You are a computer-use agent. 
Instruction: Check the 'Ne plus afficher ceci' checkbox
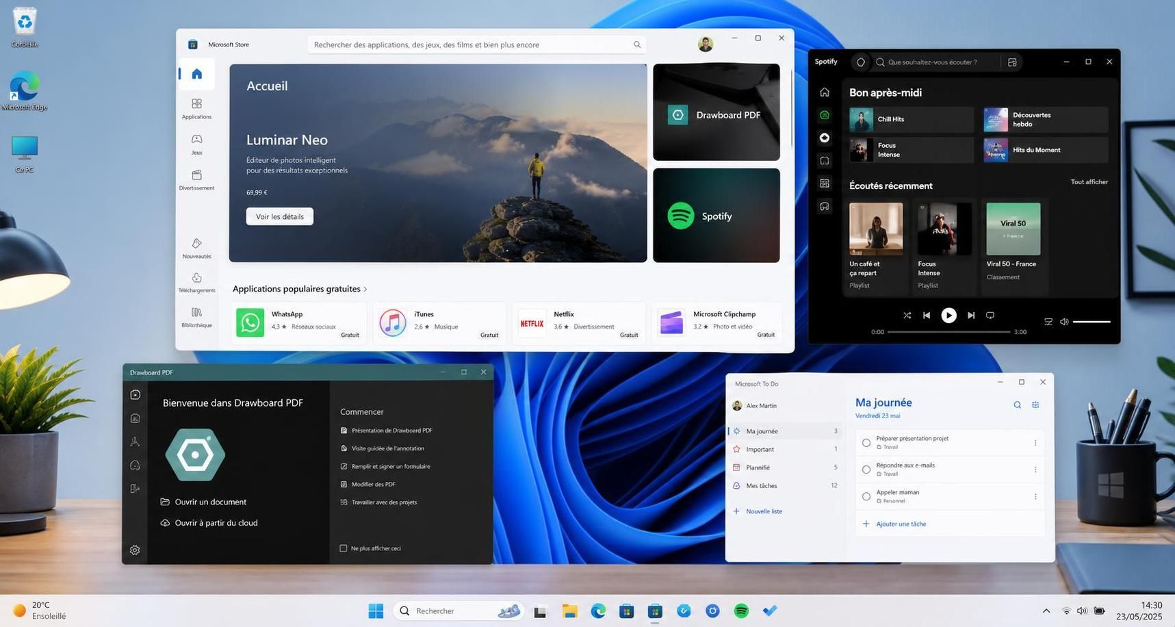coord(344,548)
